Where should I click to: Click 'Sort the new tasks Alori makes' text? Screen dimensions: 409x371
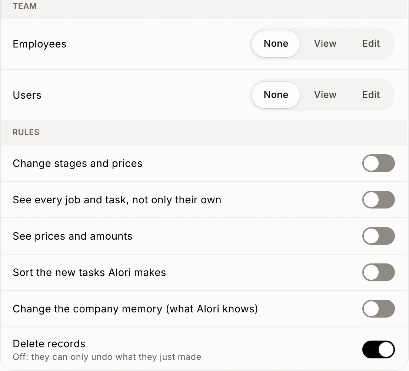click(x=90, y=273)
